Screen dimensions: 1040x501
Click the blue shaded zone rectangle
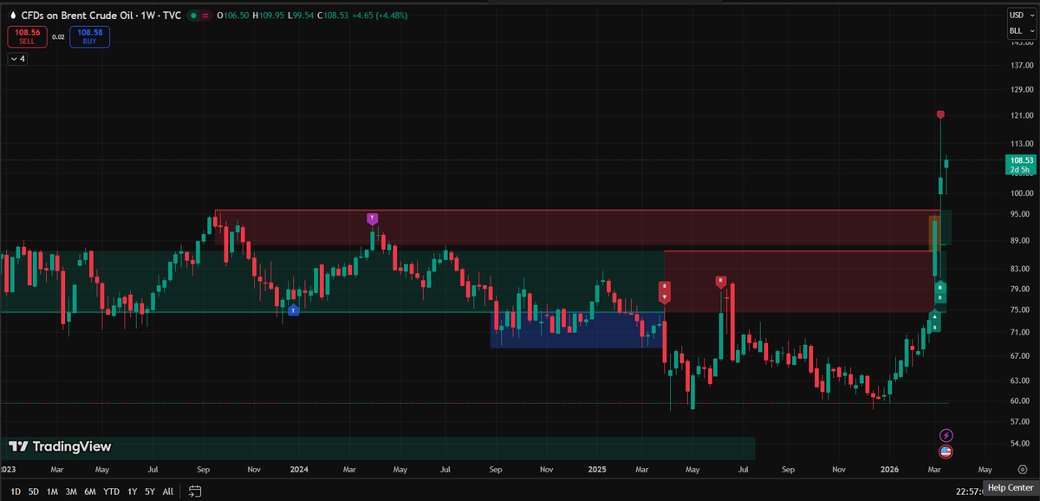click(x=576, y=329)
